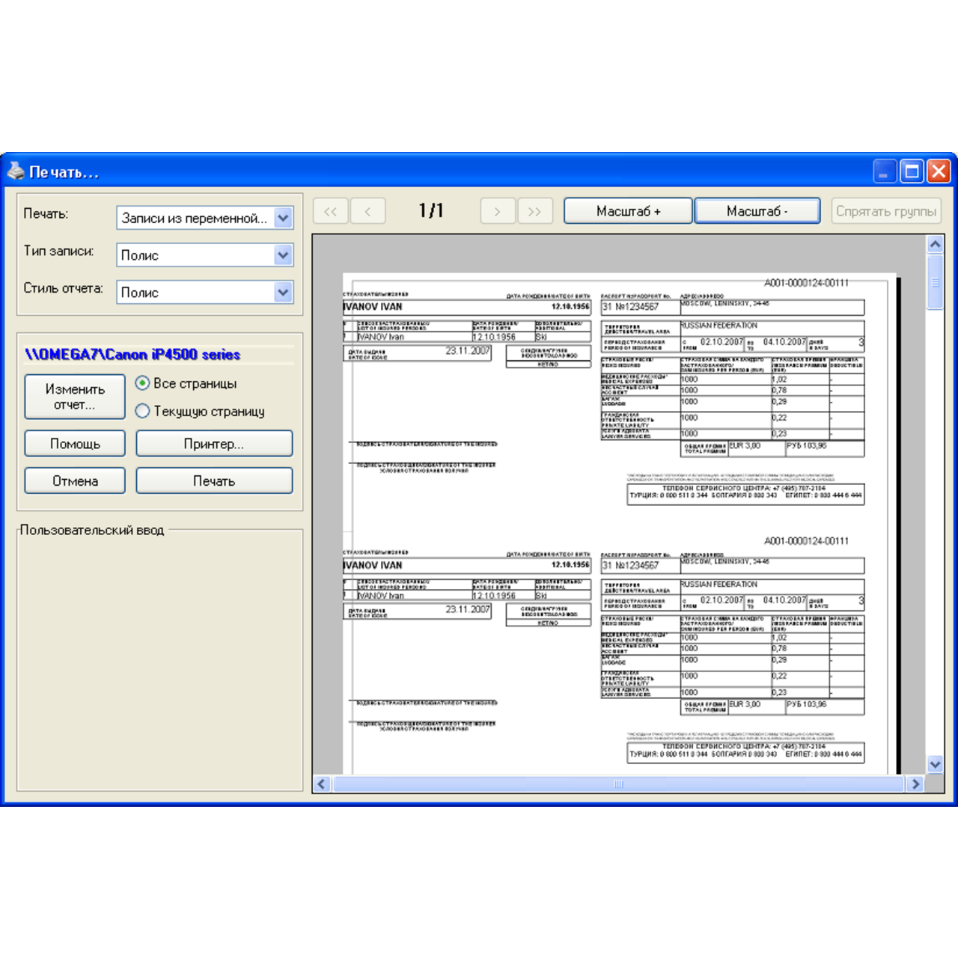Zoom out with the «Масштаб -» button
Image resolution: width=958 pixels, height=958 pixels.
[x=757, y=210]
